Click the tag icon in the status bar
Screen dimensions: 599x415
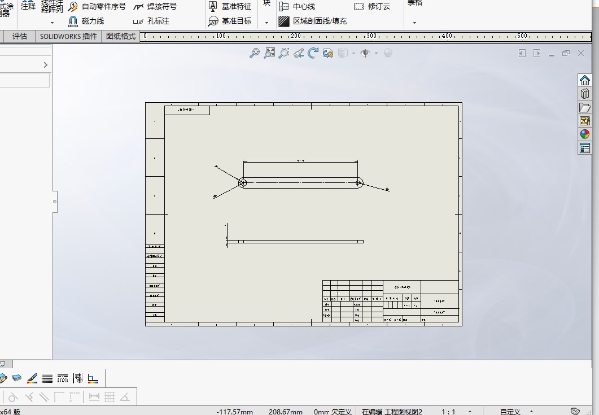(x=575, y=411)
